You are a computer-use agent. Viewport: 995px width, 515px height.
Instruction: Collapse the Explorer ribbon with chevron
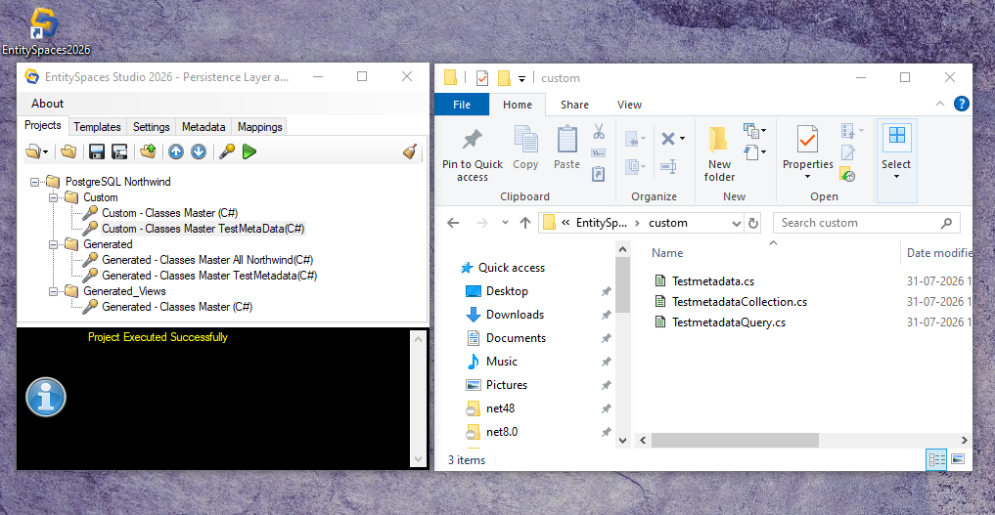pos(940,104)
